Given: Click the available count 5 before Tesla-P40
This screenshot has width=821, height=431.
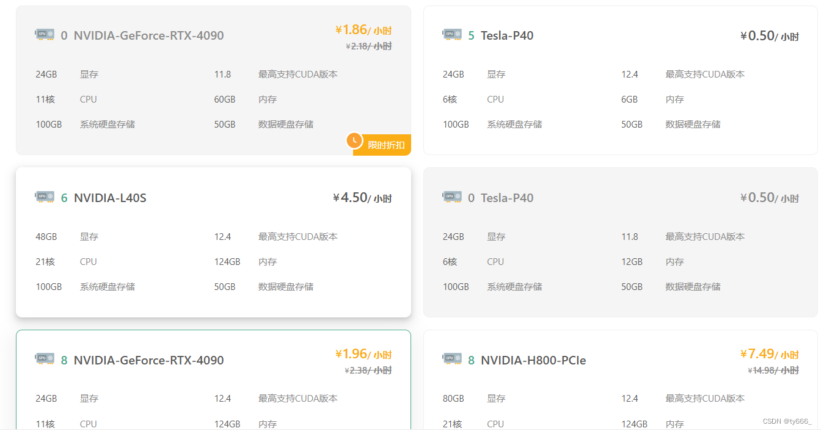Looking at the screenshot, I should point(471,35).
